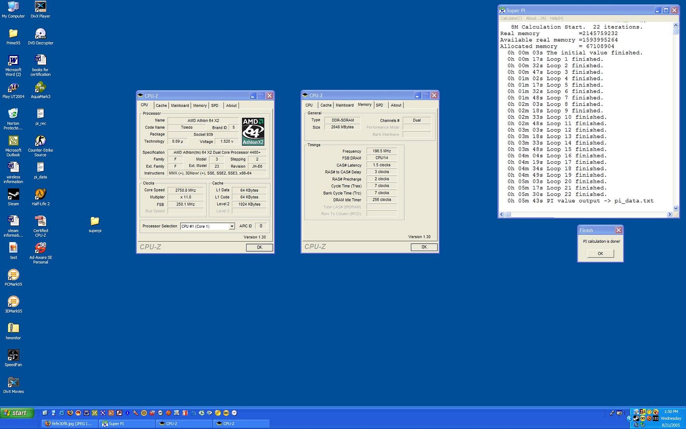Switch to fefe30f8.jpg Firefox taskbar button
This screenshot has width=686, height=429.
point(70,424)
